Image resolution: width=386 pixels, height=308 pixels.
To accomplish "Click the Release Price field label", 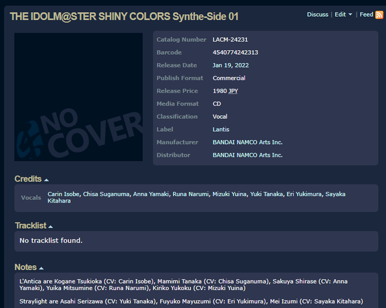I will coord(178,91).
